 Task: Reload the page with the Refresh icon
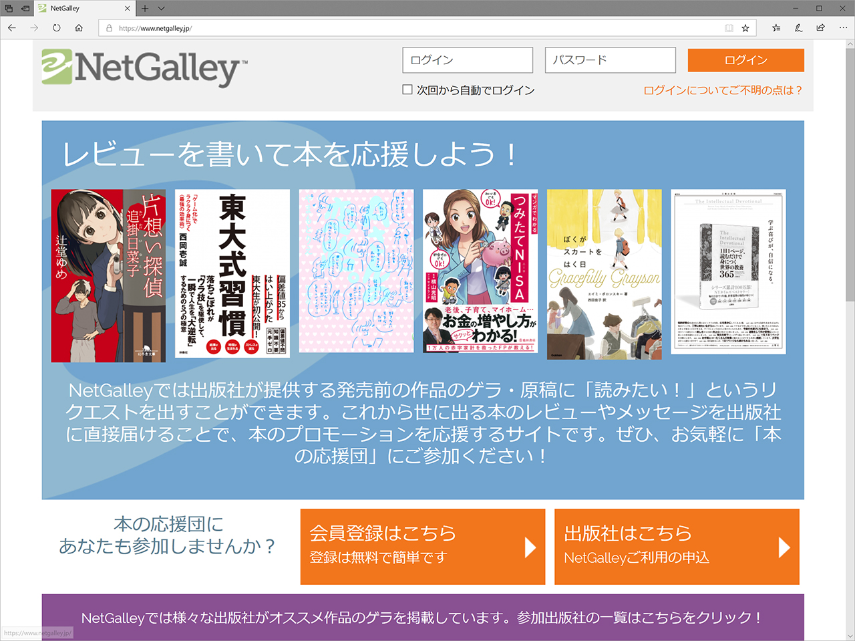click(57, 28)
